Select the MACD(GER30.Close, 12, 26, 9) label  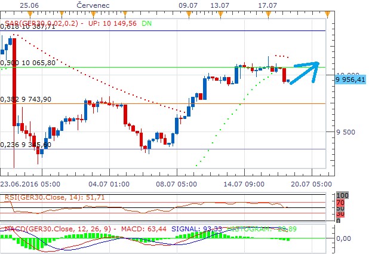tap(54, 228)
